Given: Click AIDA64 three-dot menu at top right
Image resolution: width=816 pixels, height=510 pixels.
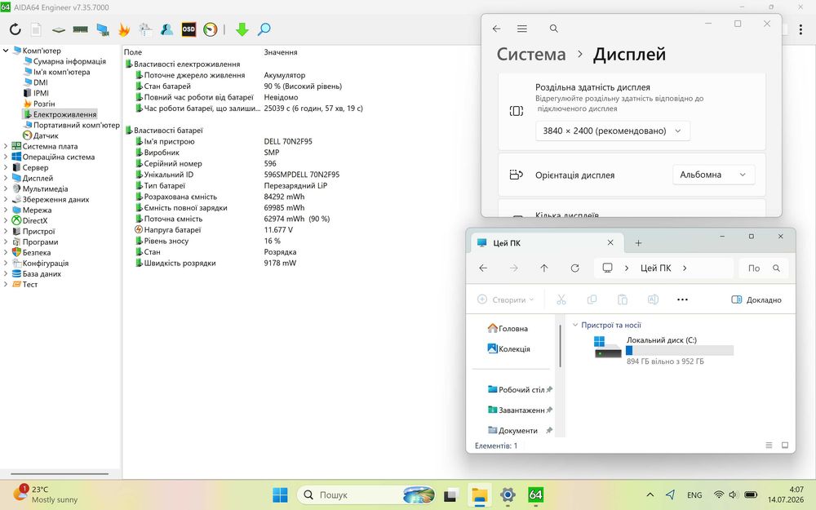Looking at the screenshot, I should click(800, 29).
